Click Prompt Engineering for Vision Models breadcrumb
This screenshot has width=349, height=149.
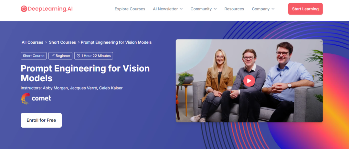[116, 42]
